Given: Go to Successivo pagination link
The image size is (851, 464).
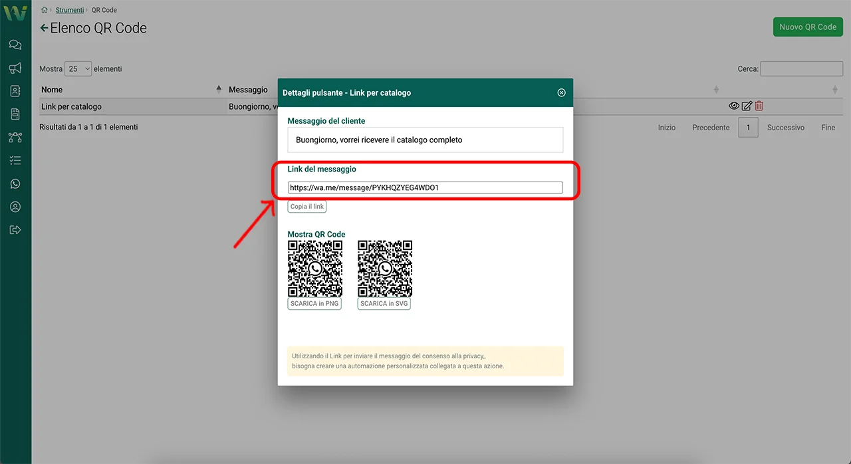Looking at the screenshot, I should (786, 128).
